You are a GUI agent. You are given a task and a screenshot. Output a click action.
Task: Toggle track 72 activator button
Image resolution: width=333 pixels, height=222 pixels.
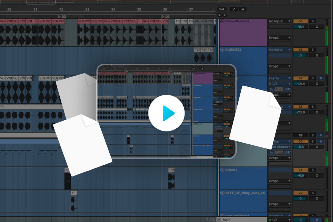click(x=300, y=193)
